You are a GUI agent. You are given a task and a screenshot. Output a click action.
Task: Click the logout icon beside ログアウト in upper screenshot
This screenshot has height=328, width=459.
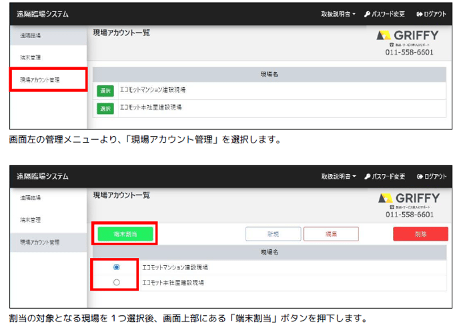420,14
